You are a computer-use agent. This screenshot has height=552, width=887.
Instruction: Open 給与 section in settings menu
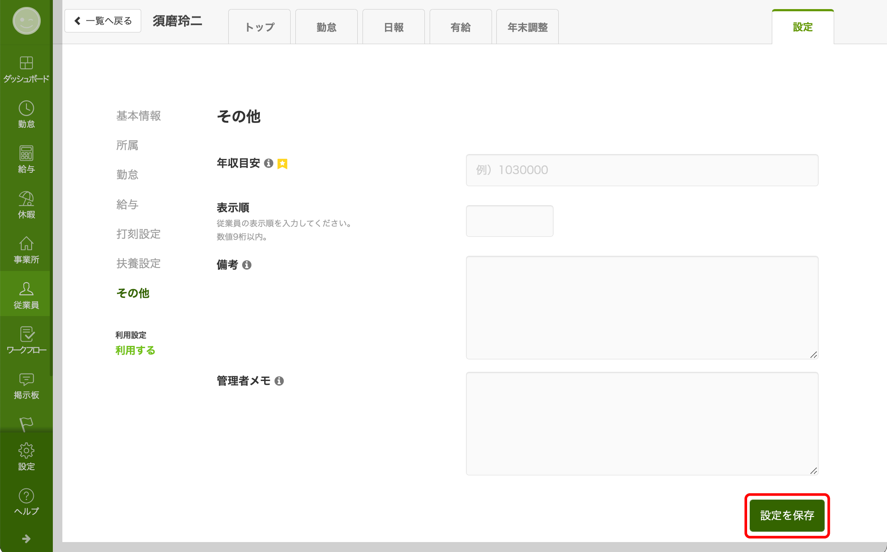(127, 204)
